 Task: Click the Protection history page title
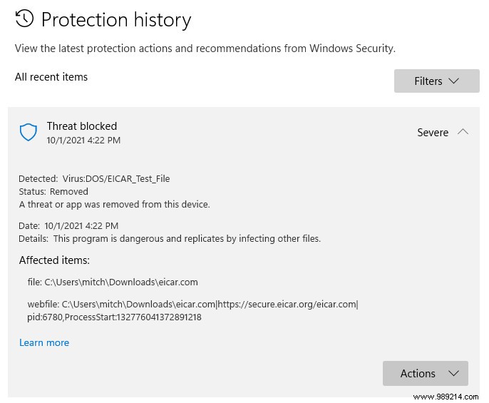(116, 20)
